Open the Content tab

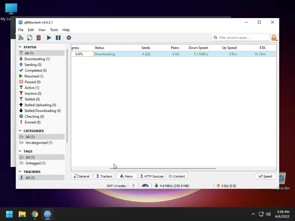(177, 176)
